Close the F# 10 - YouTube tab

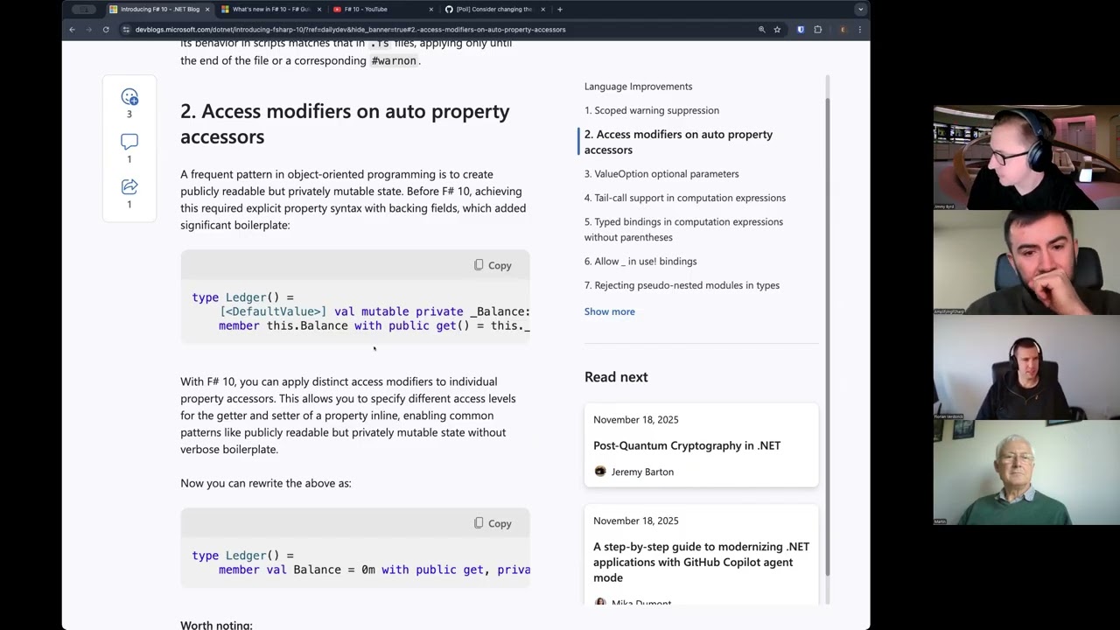pyautogui.click(x=430, y=10)
